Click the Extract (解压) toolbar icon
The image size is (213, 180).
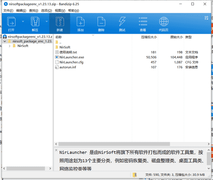pyautogui.click(x=35, y=22)
